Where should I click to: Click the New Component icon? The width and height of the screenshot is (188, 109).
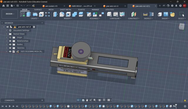(x=95, y=14)
